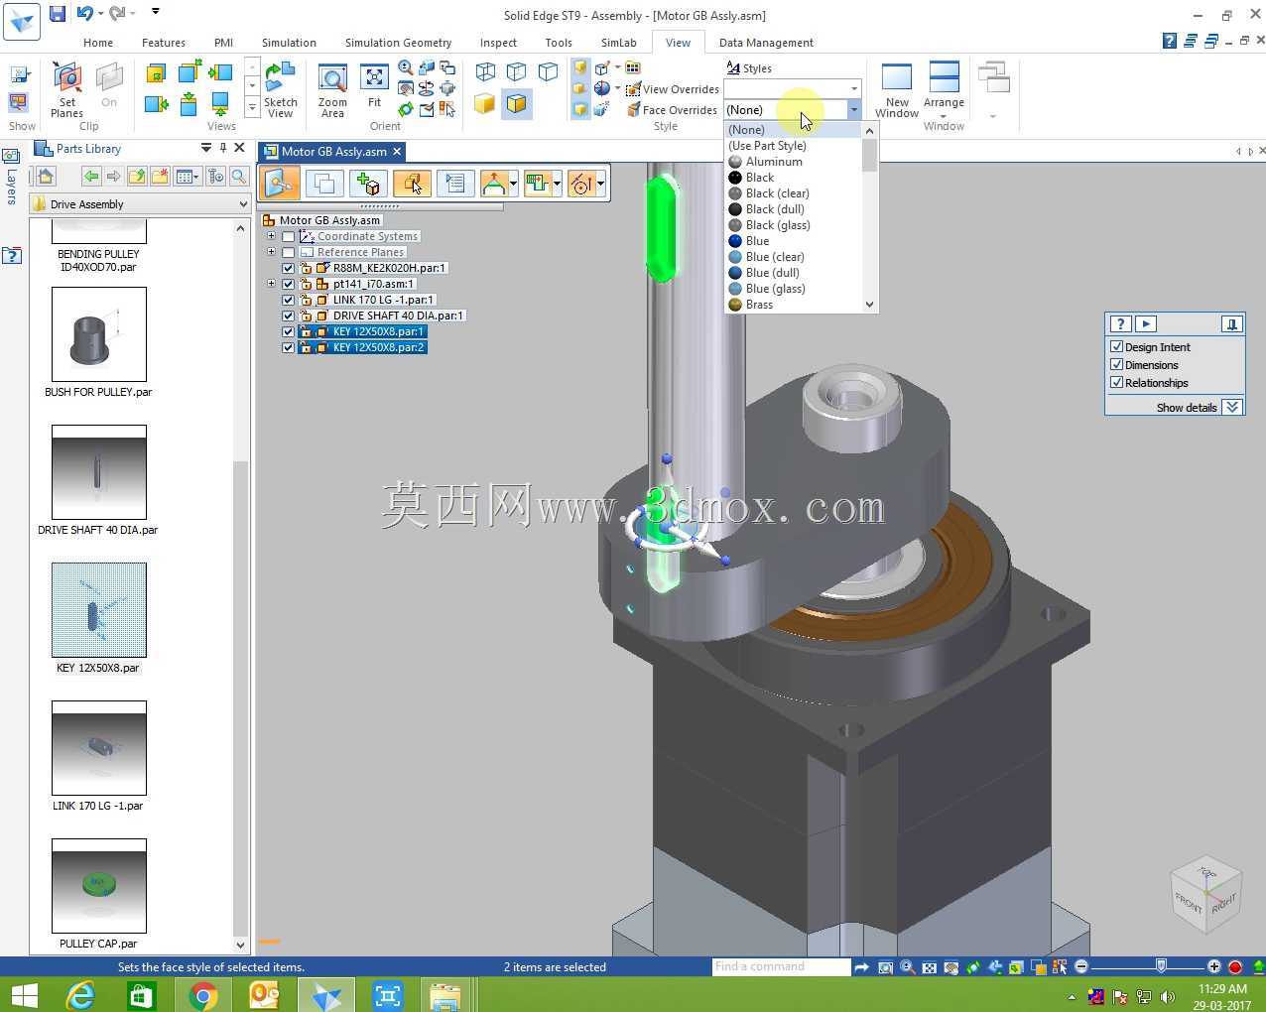1266x1012 pixels.
Task: Uncheck LINK 170 LG -1.par:1 visibility
Action: [289, 300]
